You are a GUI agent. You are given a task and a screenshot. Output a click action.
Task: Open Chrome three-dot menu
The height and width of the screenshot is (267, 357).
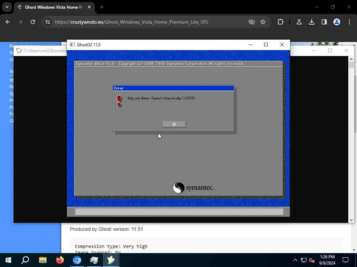coord(349,22)
